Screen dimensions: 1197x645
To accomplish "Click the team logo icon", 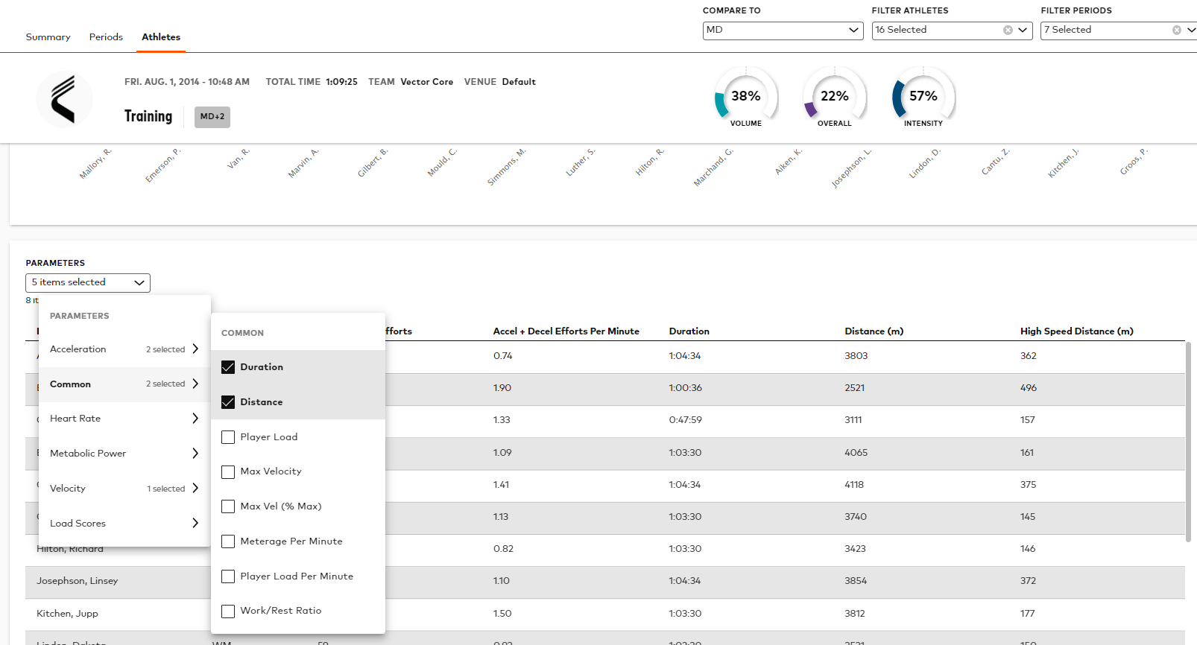I will pos(64,98).
